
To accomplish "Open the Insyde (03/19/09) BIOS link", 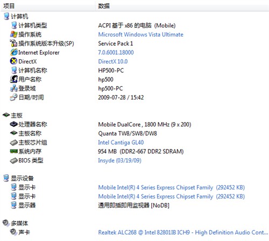I will tap(119, 160).
